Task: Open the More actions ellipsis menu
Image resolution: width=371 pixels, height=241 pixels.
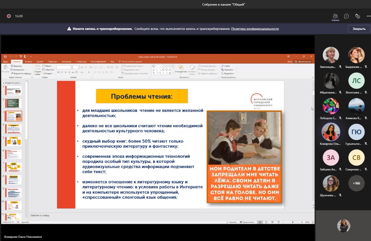Action: click(368, 16)
